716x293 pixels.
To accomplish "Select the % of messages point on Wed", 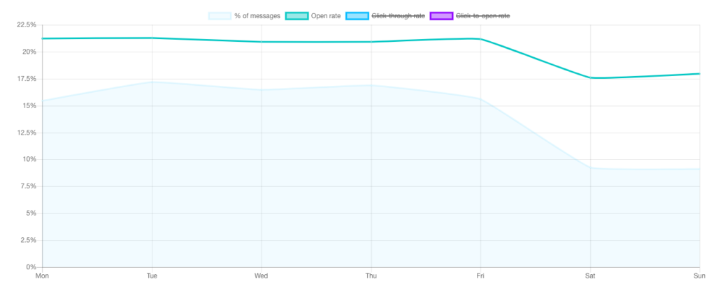I will pos(262,90).
